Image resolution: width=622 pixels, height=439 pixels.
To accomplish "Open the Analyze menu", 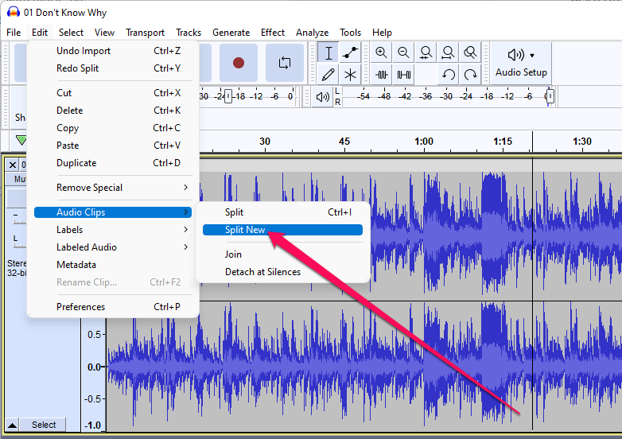I will tap(312, 33).
